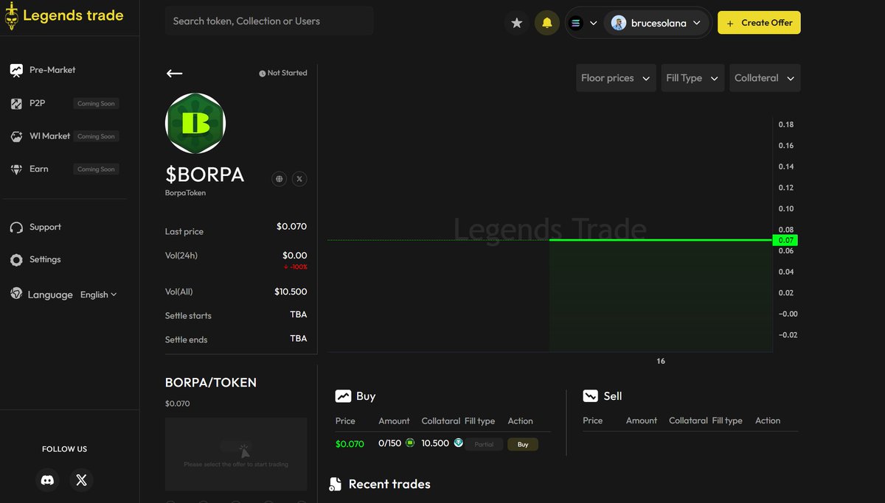Click the Vol(All) $10.500 value
Viewport: 885px width, 503px height.
point(291,292)
